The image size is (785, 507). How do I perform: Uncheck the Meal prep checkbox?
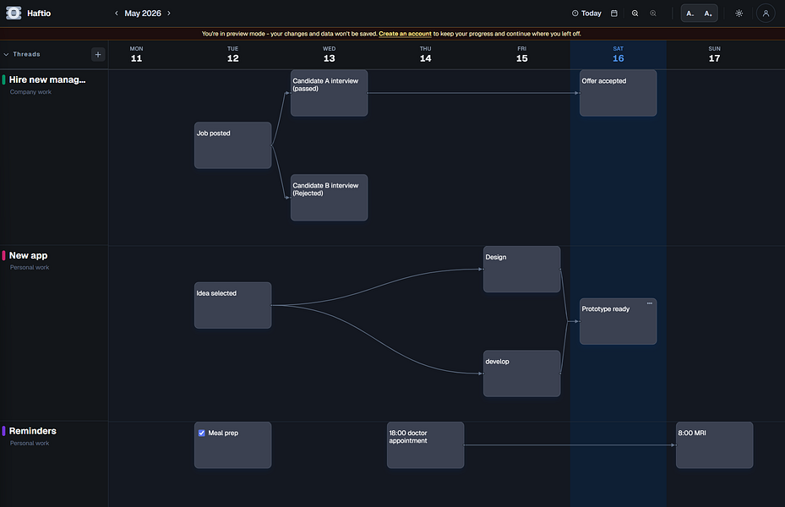(x=202, y=433)
